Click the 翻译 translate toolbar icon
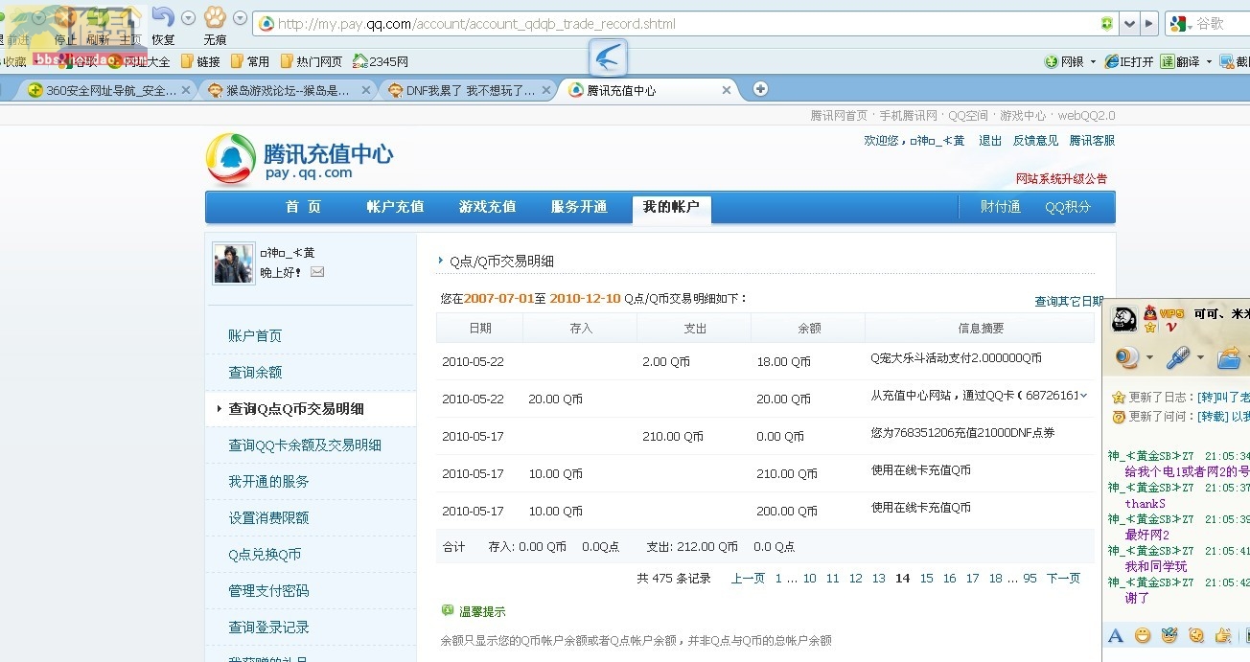 pyautogui.click(x=1180, y=61)
